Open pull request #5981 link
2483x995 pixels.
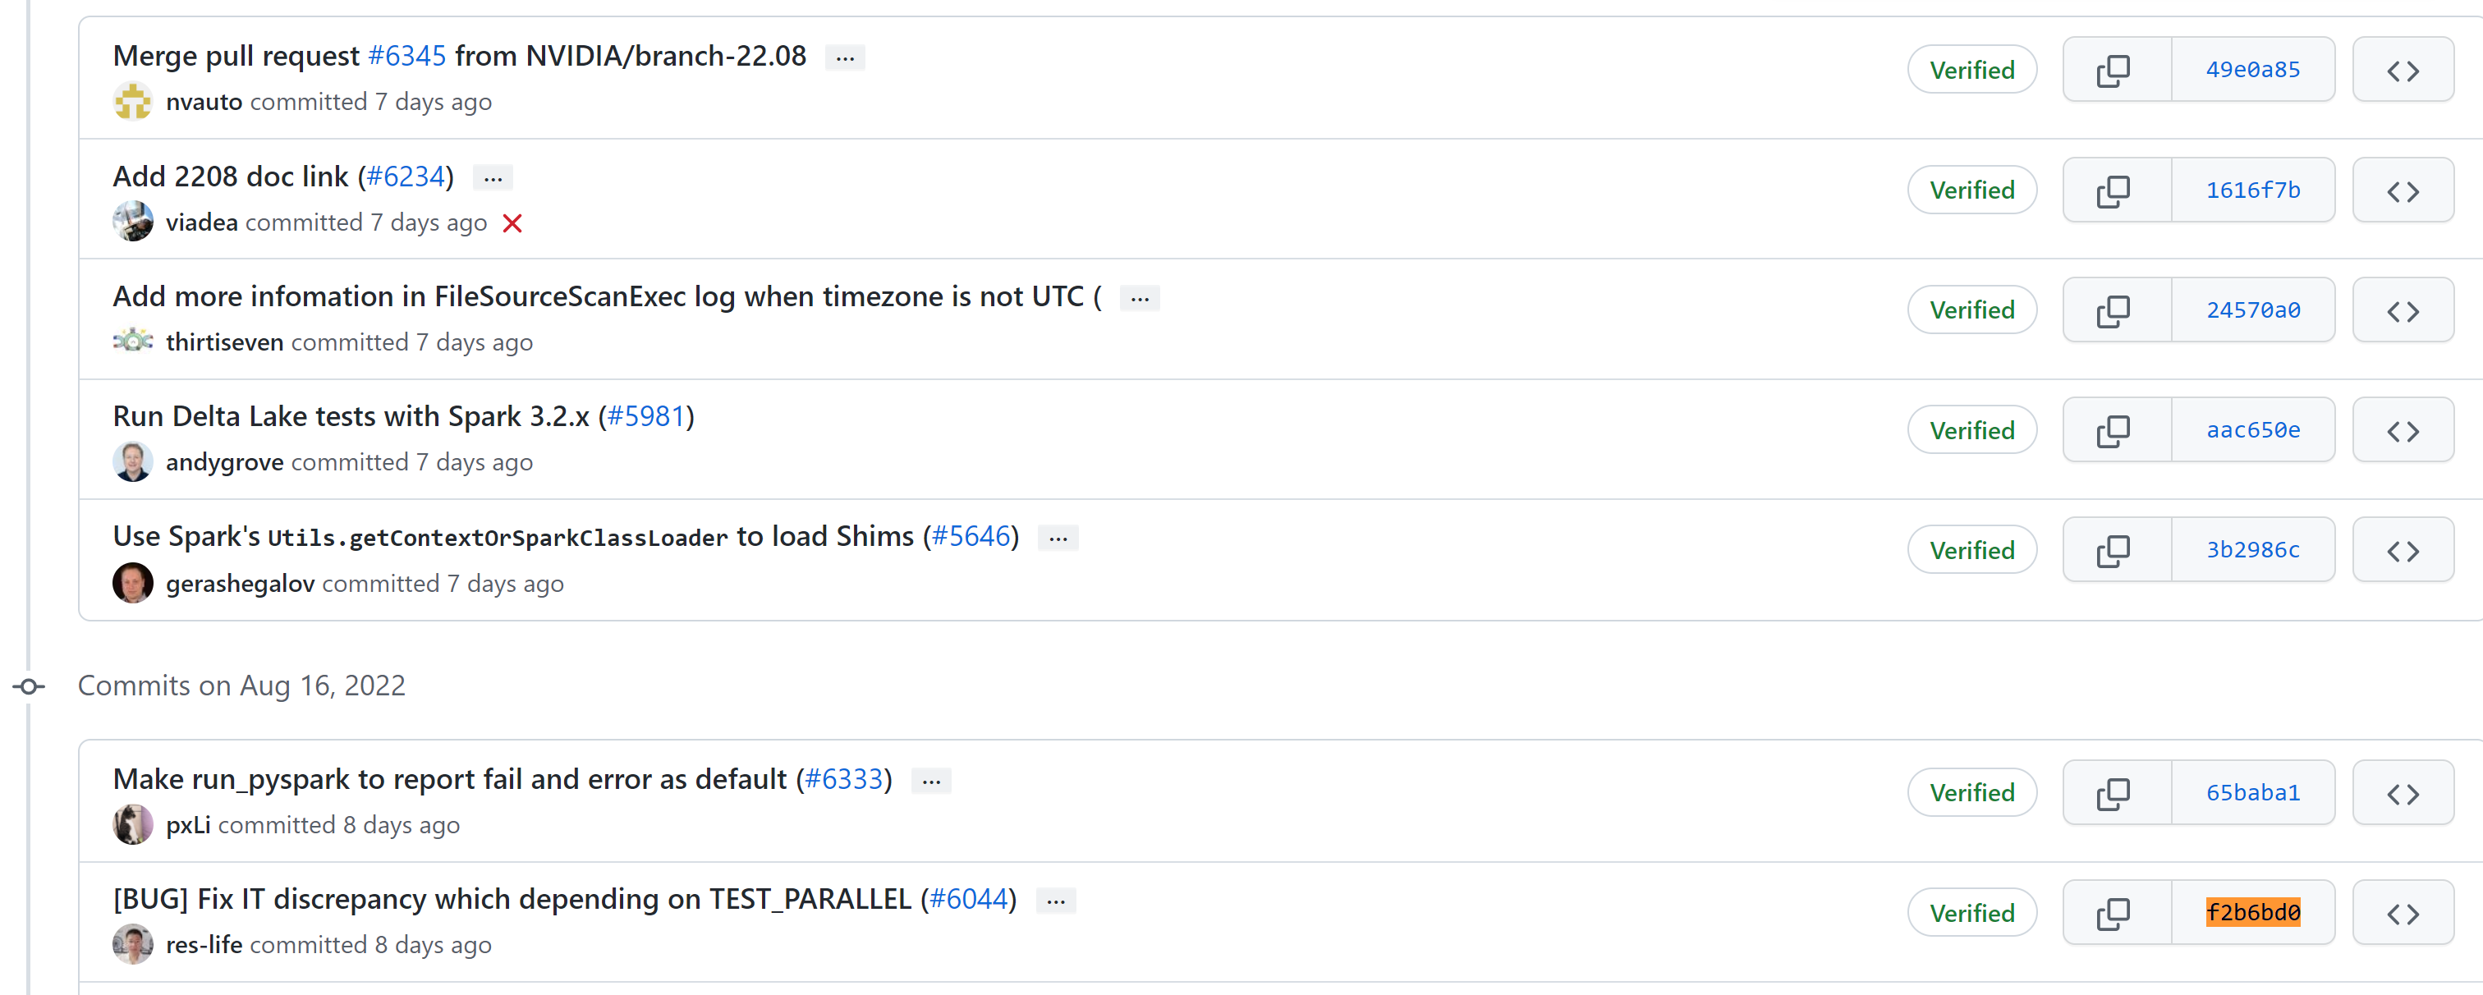[648, 415]
